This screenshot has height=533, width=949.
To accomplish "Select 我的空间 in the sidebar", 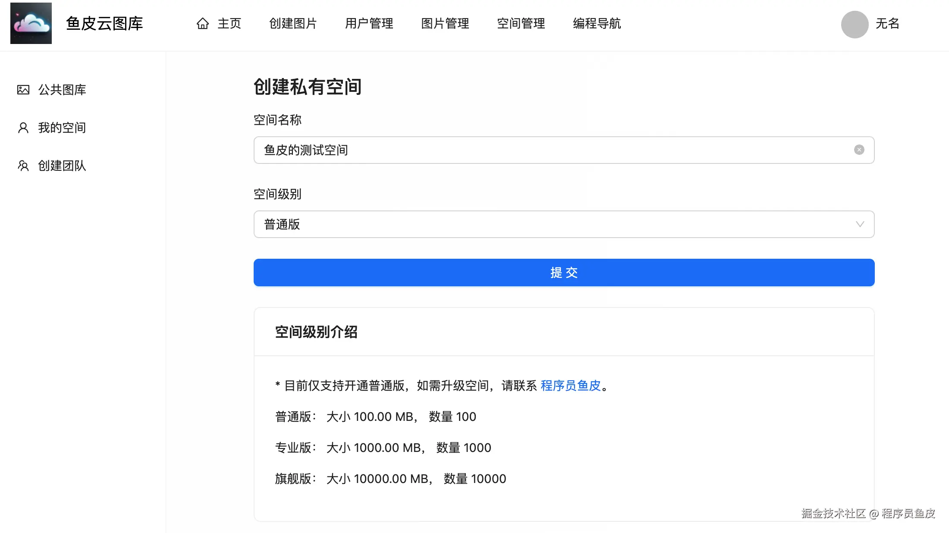I will (x=62, y=128).
